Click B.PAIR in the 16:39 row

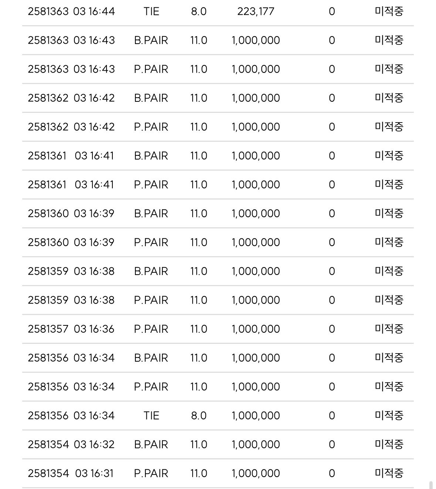click(x=151, y=214)
